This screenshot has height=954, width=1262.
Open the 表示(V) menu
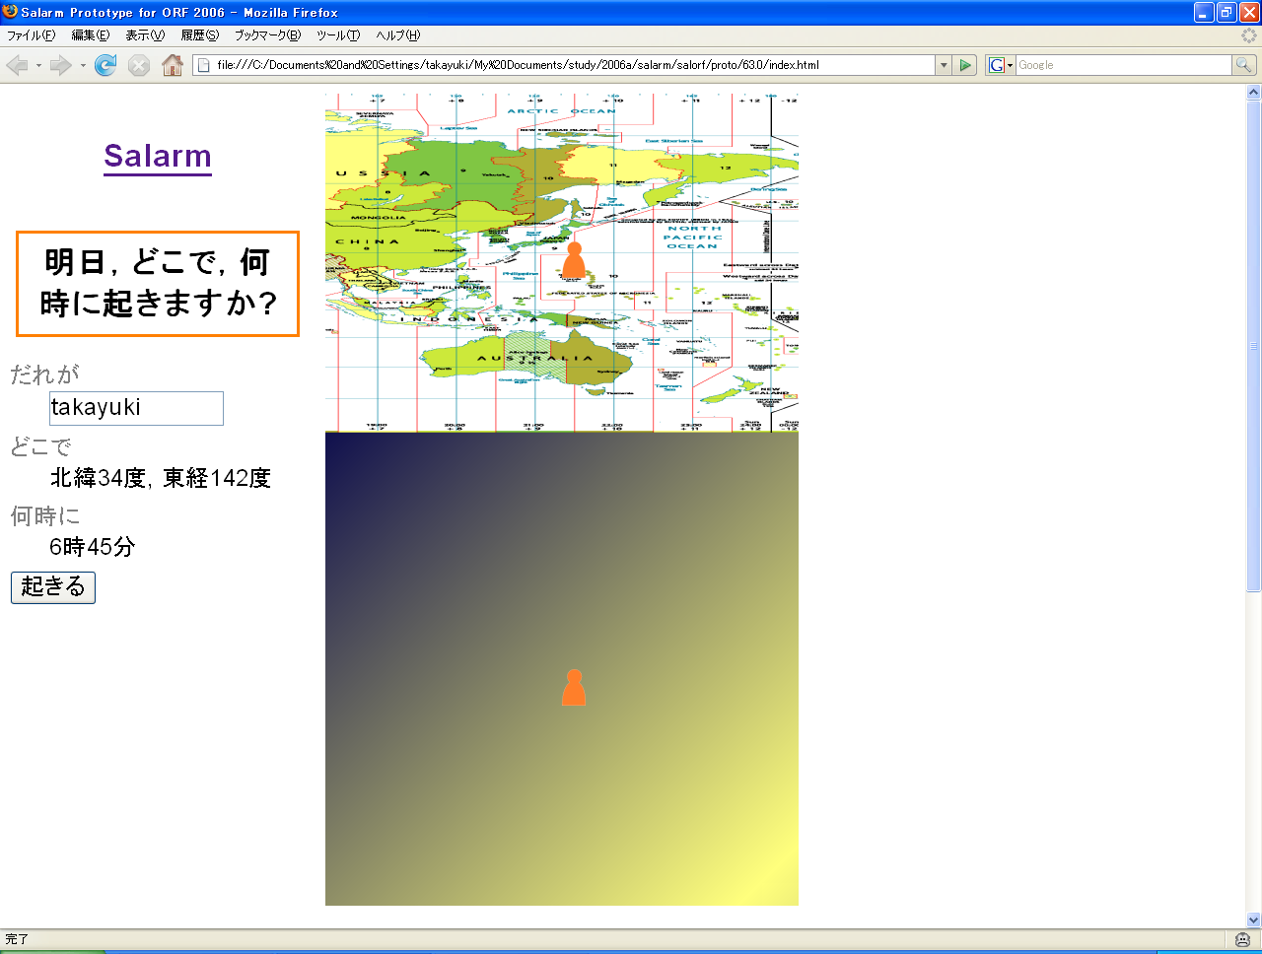coord(145,35)
